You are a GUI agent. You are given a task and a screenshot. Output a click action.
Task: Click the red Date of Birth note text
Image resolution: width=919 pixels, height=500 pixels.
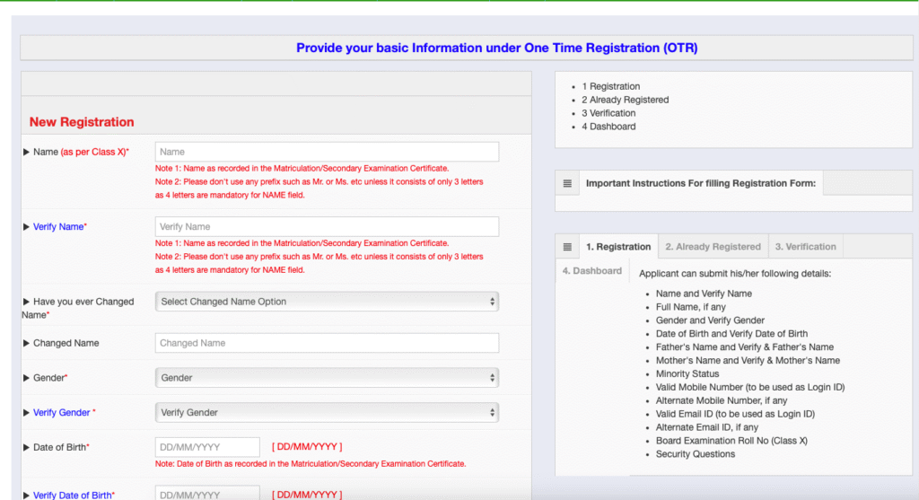click(x=311, y=464)
